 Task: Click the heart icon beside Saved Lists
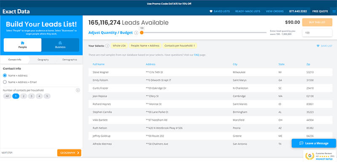(211, 11)
